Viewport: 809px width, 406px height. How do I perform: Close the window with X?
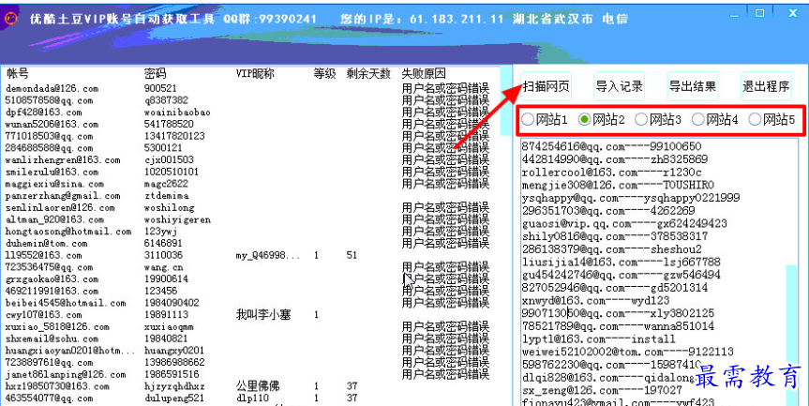coord(793,13)
